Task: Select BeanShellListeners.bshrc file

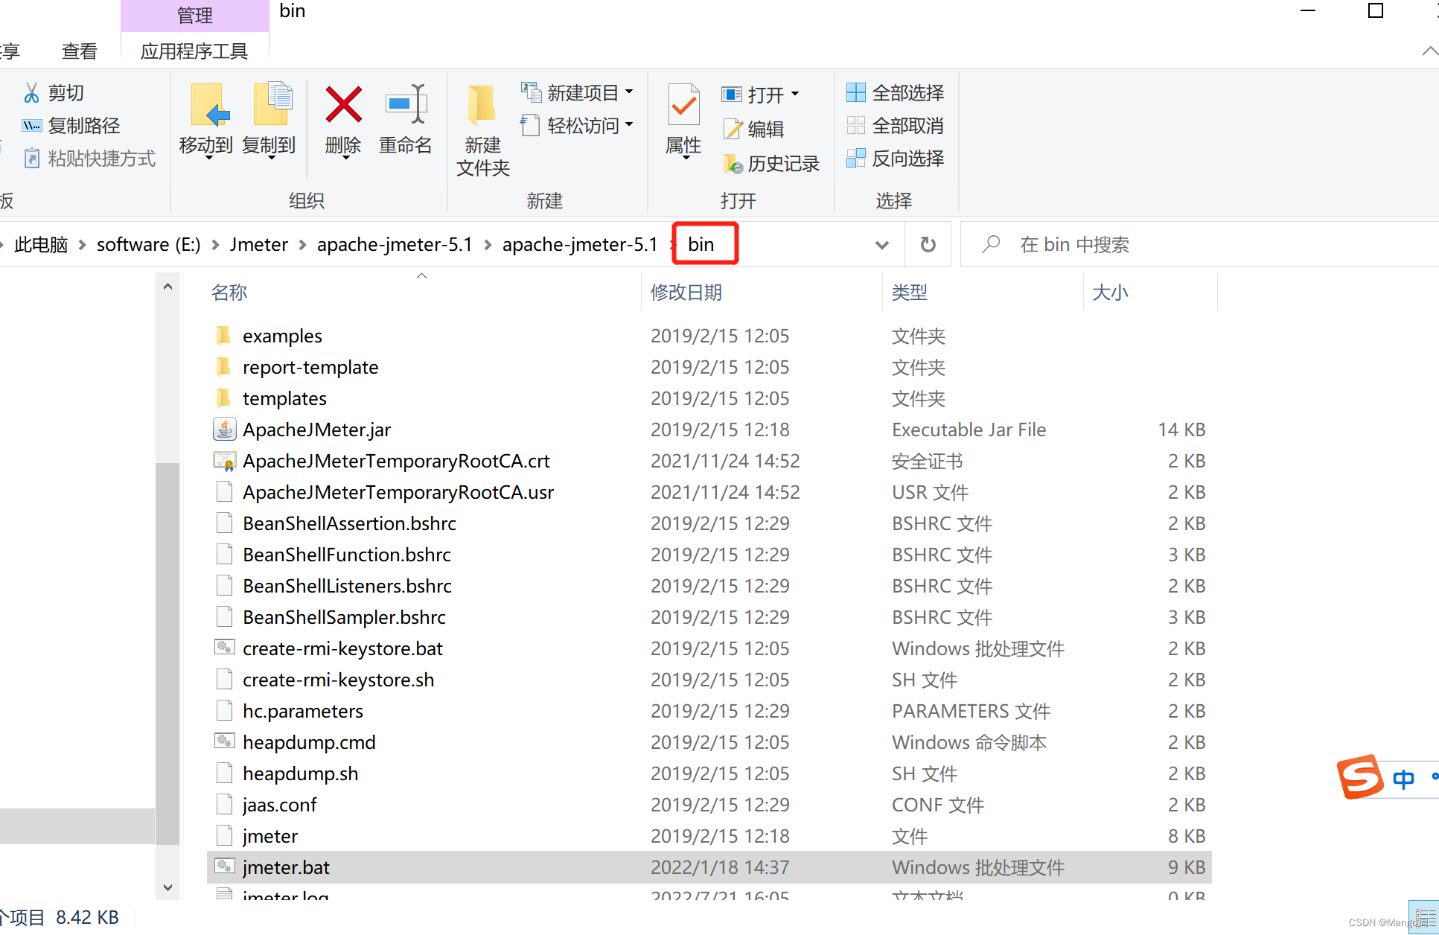Action: tap(347, 586)
